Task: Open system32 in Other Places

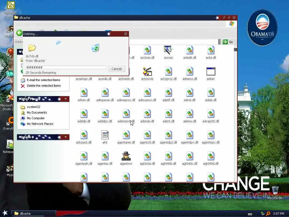Action: pos(30,107)
